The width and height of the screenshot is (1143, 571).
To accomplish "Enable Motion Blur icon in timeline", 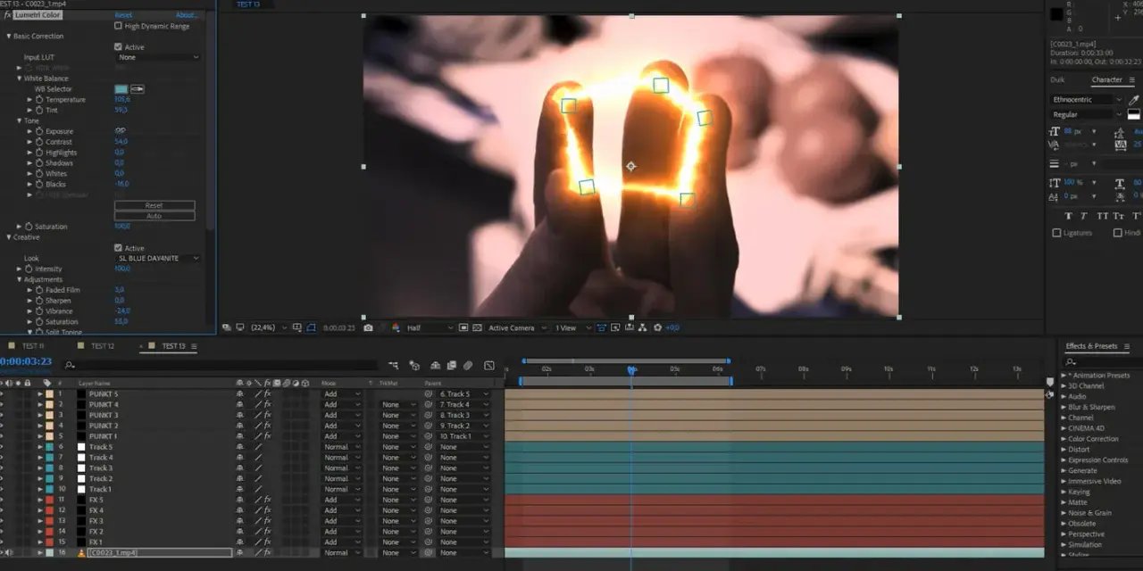I will [x=468, y=365].
